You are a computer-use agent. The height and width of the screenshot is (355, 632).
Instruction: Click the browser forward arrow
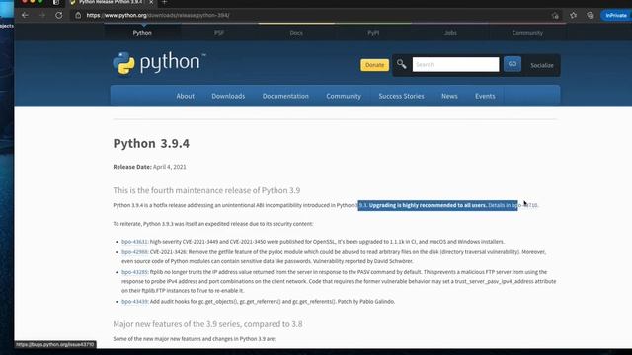42,15
